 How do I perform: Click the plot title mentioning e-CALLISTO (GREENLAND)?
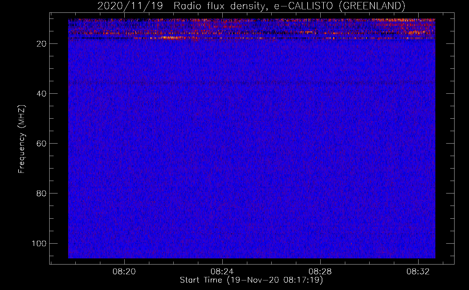tap(251, 6)
